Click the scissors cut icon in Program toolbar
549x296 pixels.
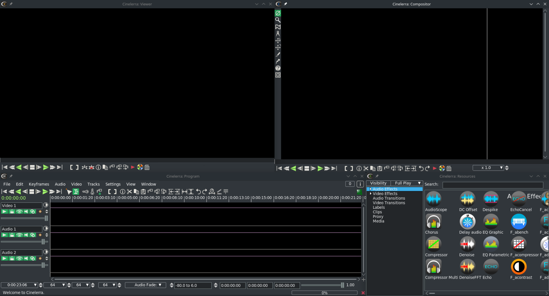click(x=129, y=191)
